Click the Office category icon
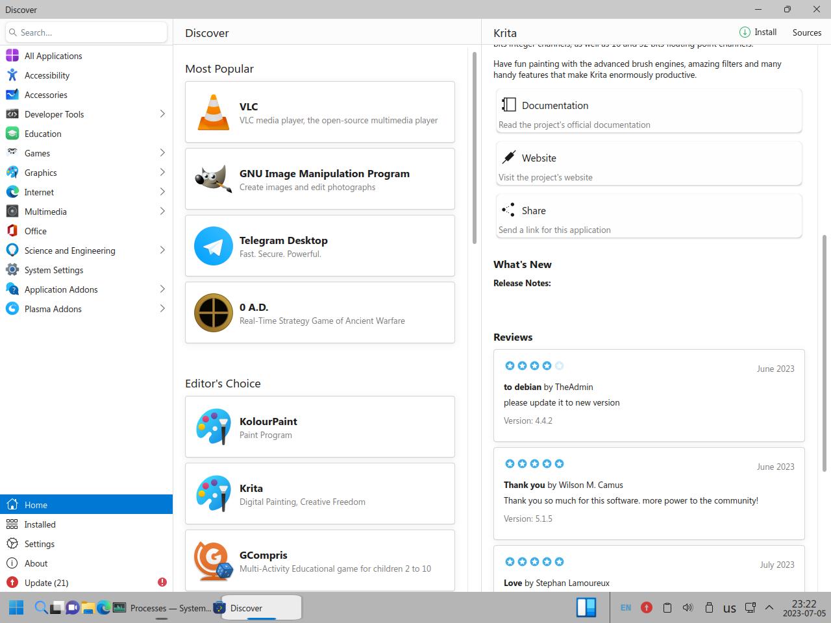 12,231
